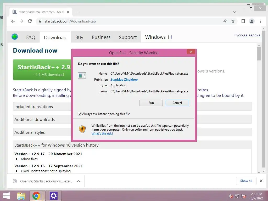
Task: Share this page using the share icon
Action: click(225, 21)
